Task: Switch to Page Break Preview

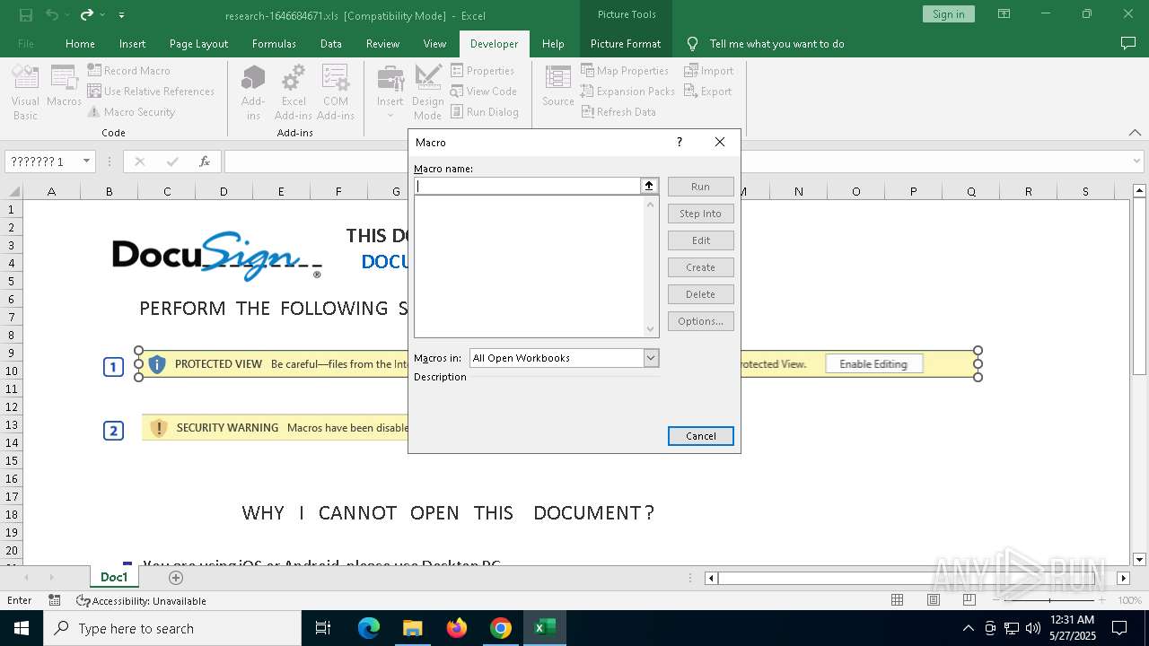Action: (x=969, y=600)
